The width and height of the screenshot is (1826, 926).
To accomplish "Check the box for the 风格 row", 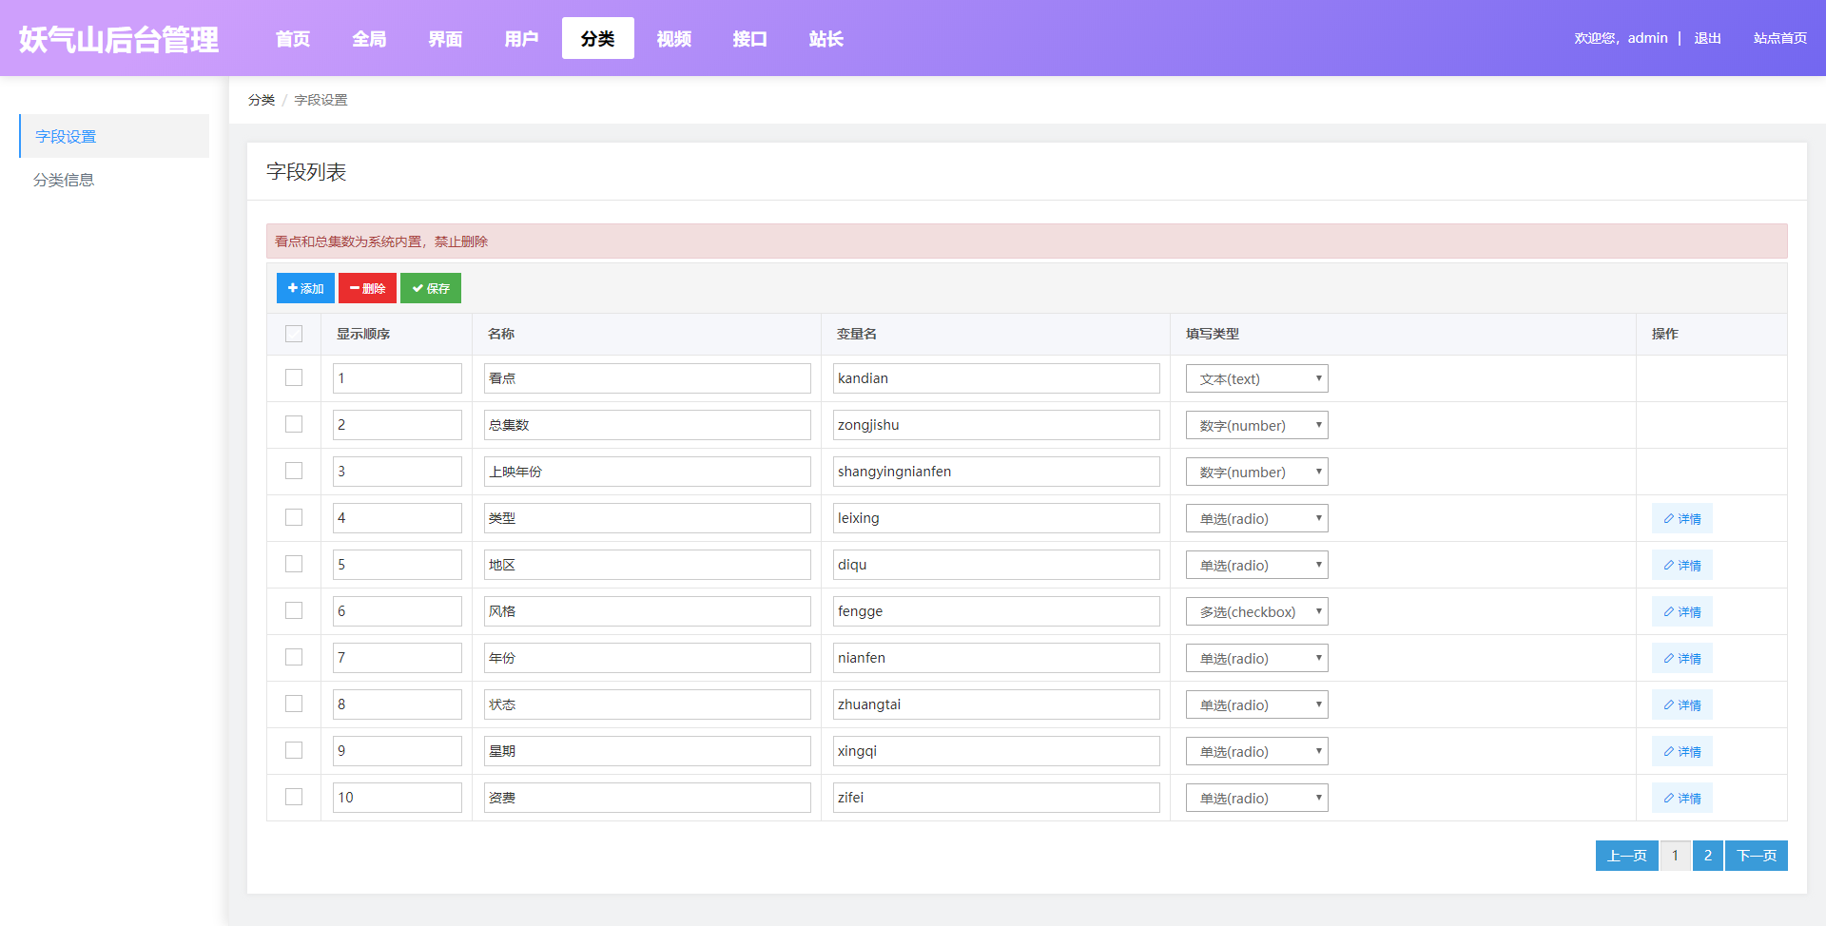I will click(294, 610).
